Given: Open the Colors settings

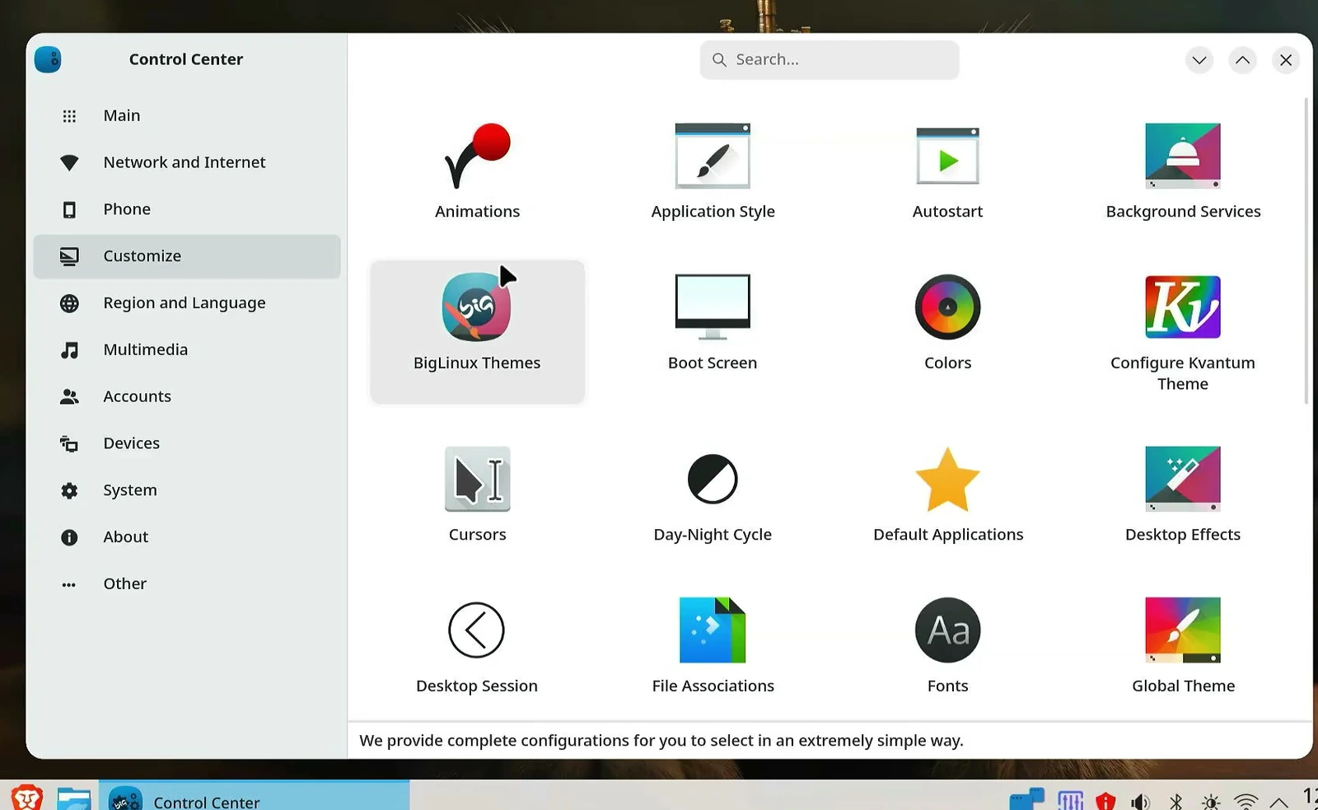Looking at the screenshot, I should [x=947, y=323].
